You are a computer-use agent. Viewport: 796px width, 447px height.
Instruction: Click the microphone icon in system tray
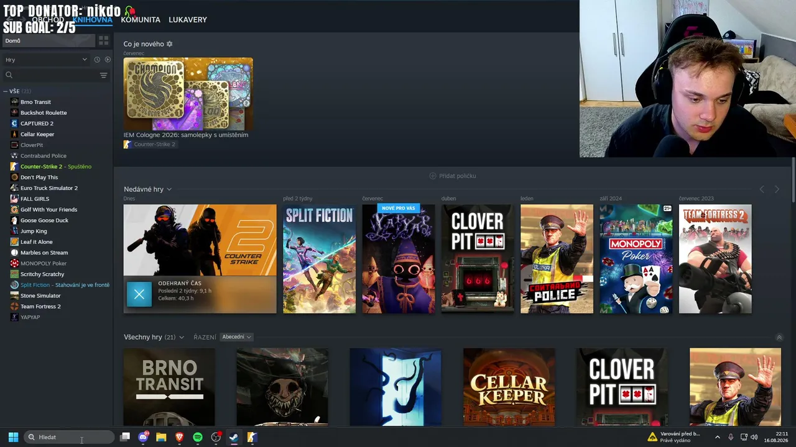tap(731, 437)
